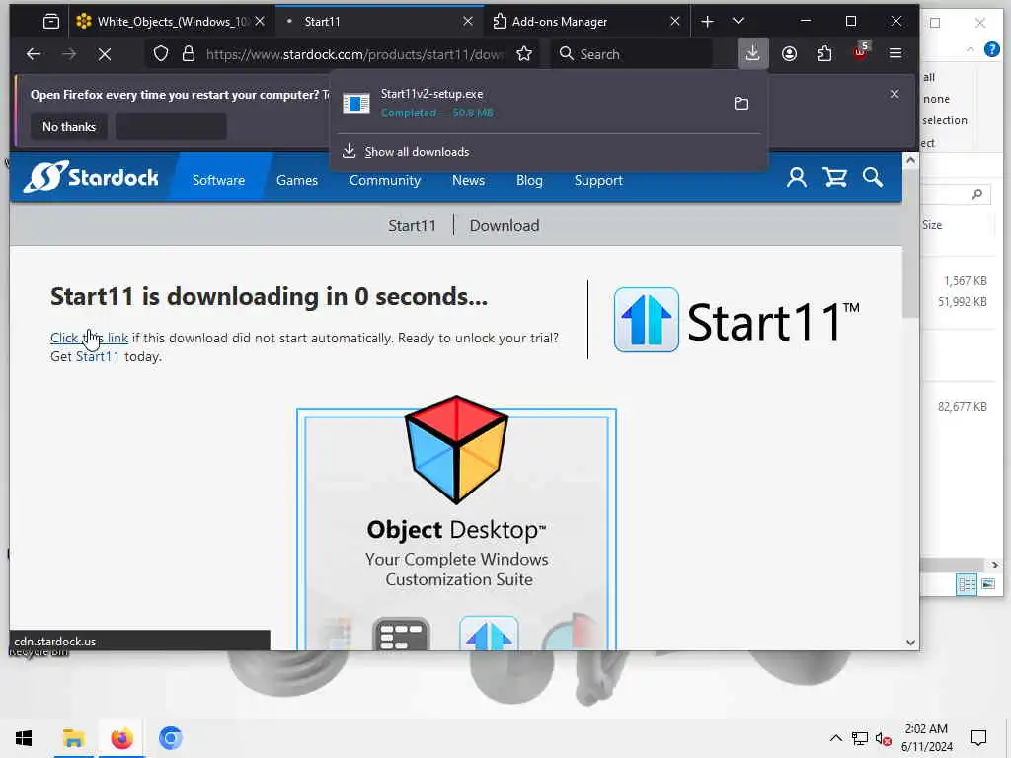This screenshot has height=758, width=1011.
Task: Open the Support menu
Action: 598,180
